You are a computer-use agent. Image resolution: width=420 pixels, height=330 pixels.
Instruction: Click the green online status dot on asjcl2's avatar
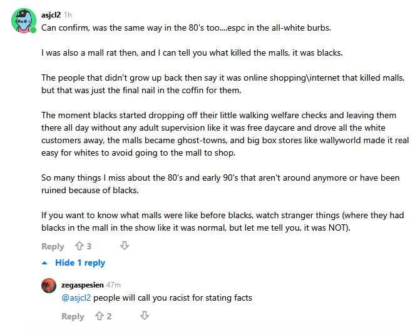pos(33,30)
